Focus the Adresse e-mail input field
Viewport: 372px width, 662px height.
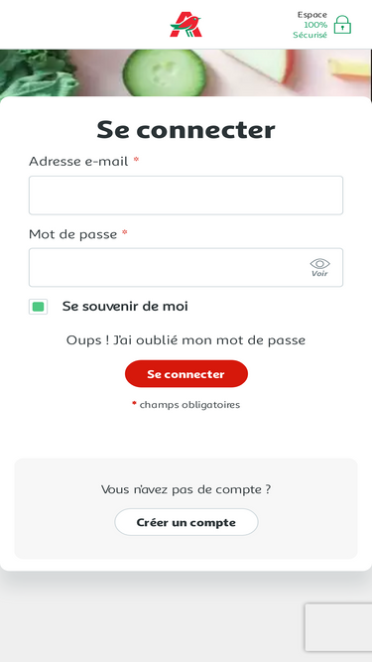[186, 196]
